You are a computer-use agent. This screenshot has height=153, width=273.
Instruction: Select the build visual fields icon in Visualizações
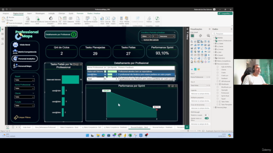tap(192, 36)
